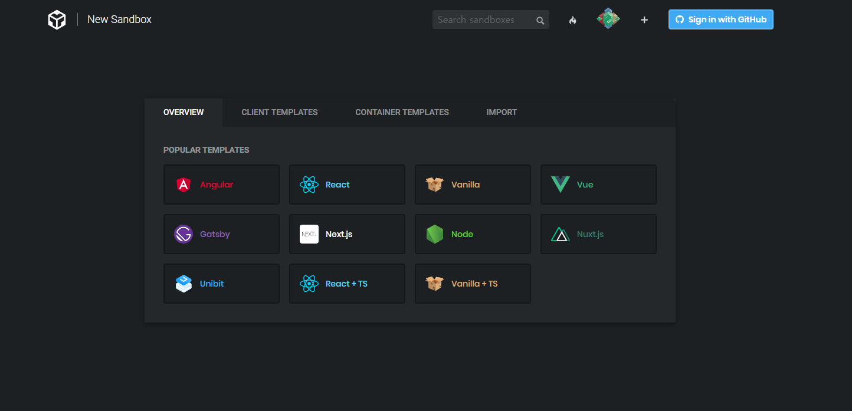Click the React atom icon
The width and height of the screenshot is (852, 411).
[x=309, y=185]
